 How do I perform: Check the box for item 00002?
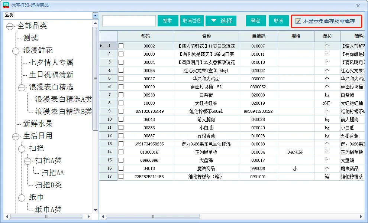[121, 46]
